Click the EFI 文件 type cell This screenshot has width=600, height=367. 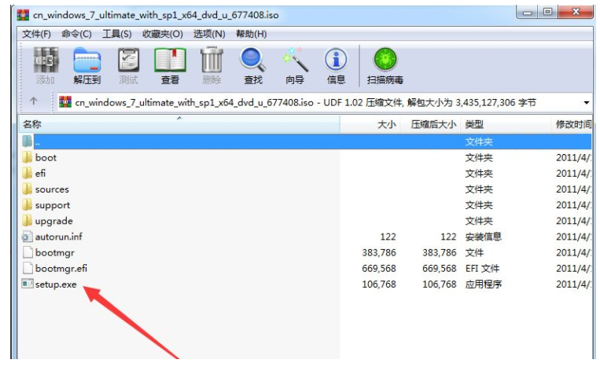click(x=482, y=269)
